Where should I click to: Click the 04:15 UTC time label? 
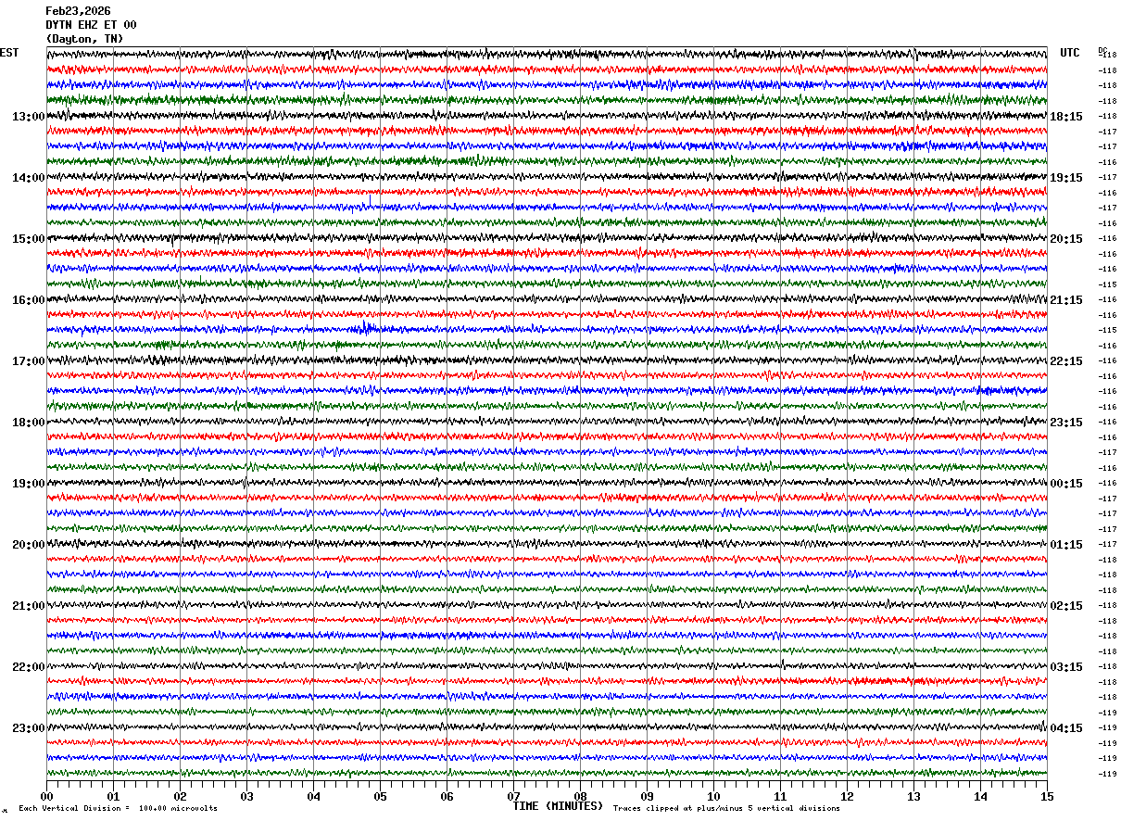pyautogui.click(x=1067, y=728)
